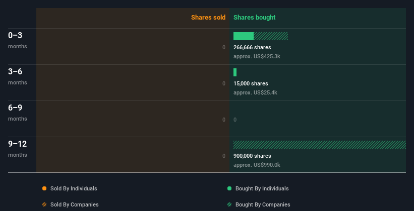414x211 pixels.
Task: Select the Shares sold column header
Action: pos(208,18)
